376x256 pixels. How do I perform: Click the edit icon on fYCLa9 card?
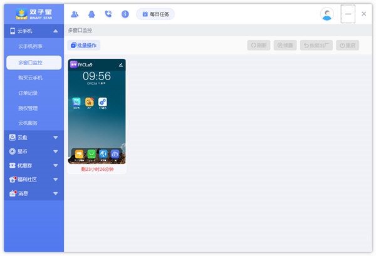(x=121, y=64)
